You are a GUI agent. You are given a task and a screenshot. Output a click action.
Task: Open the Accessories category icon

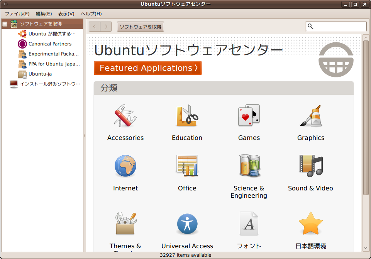coord(125,116)
